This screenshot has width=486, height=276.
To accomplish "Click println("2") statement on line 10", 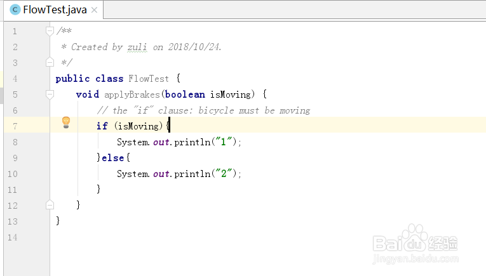I will point(179,174).
